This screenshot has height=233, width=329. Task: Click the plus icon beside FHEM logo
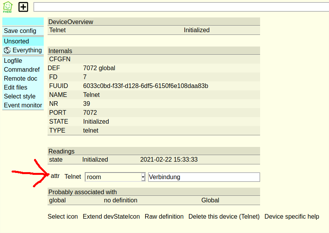coord(24,7)
